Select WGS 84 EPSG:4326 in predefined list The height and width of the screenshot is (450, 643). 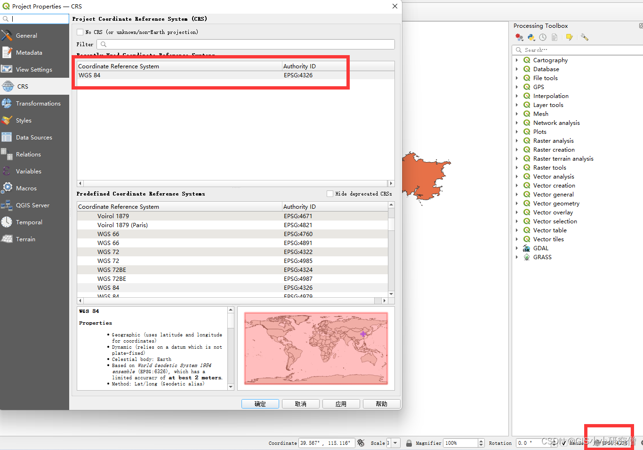tap(233, 288)
